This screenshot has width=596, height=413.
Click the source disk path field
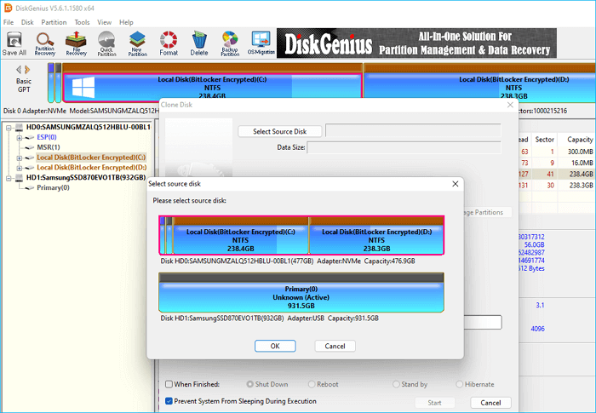413,130
